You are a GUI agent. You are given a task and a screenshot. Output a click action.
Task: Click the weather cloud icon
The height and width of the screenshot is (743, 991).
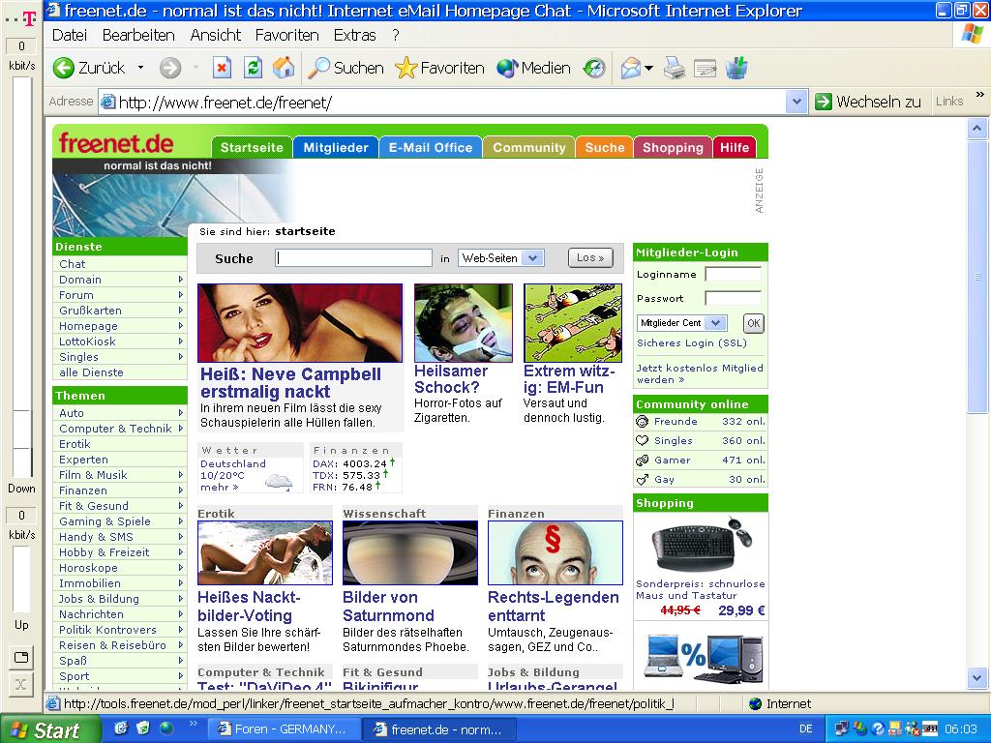[x=278, y=482]
